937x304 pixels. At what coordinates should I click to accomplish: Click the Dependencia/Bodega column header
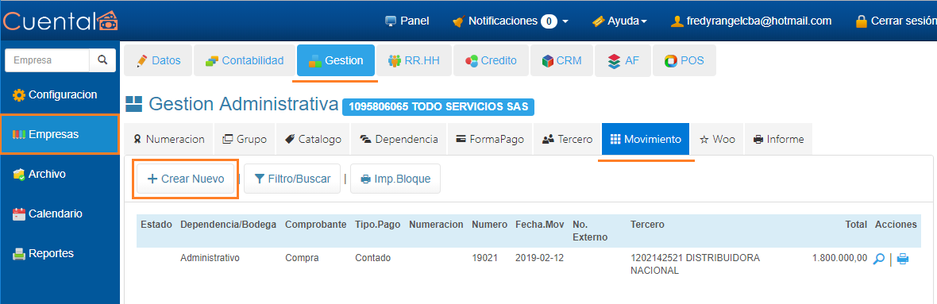click(228, 225)
